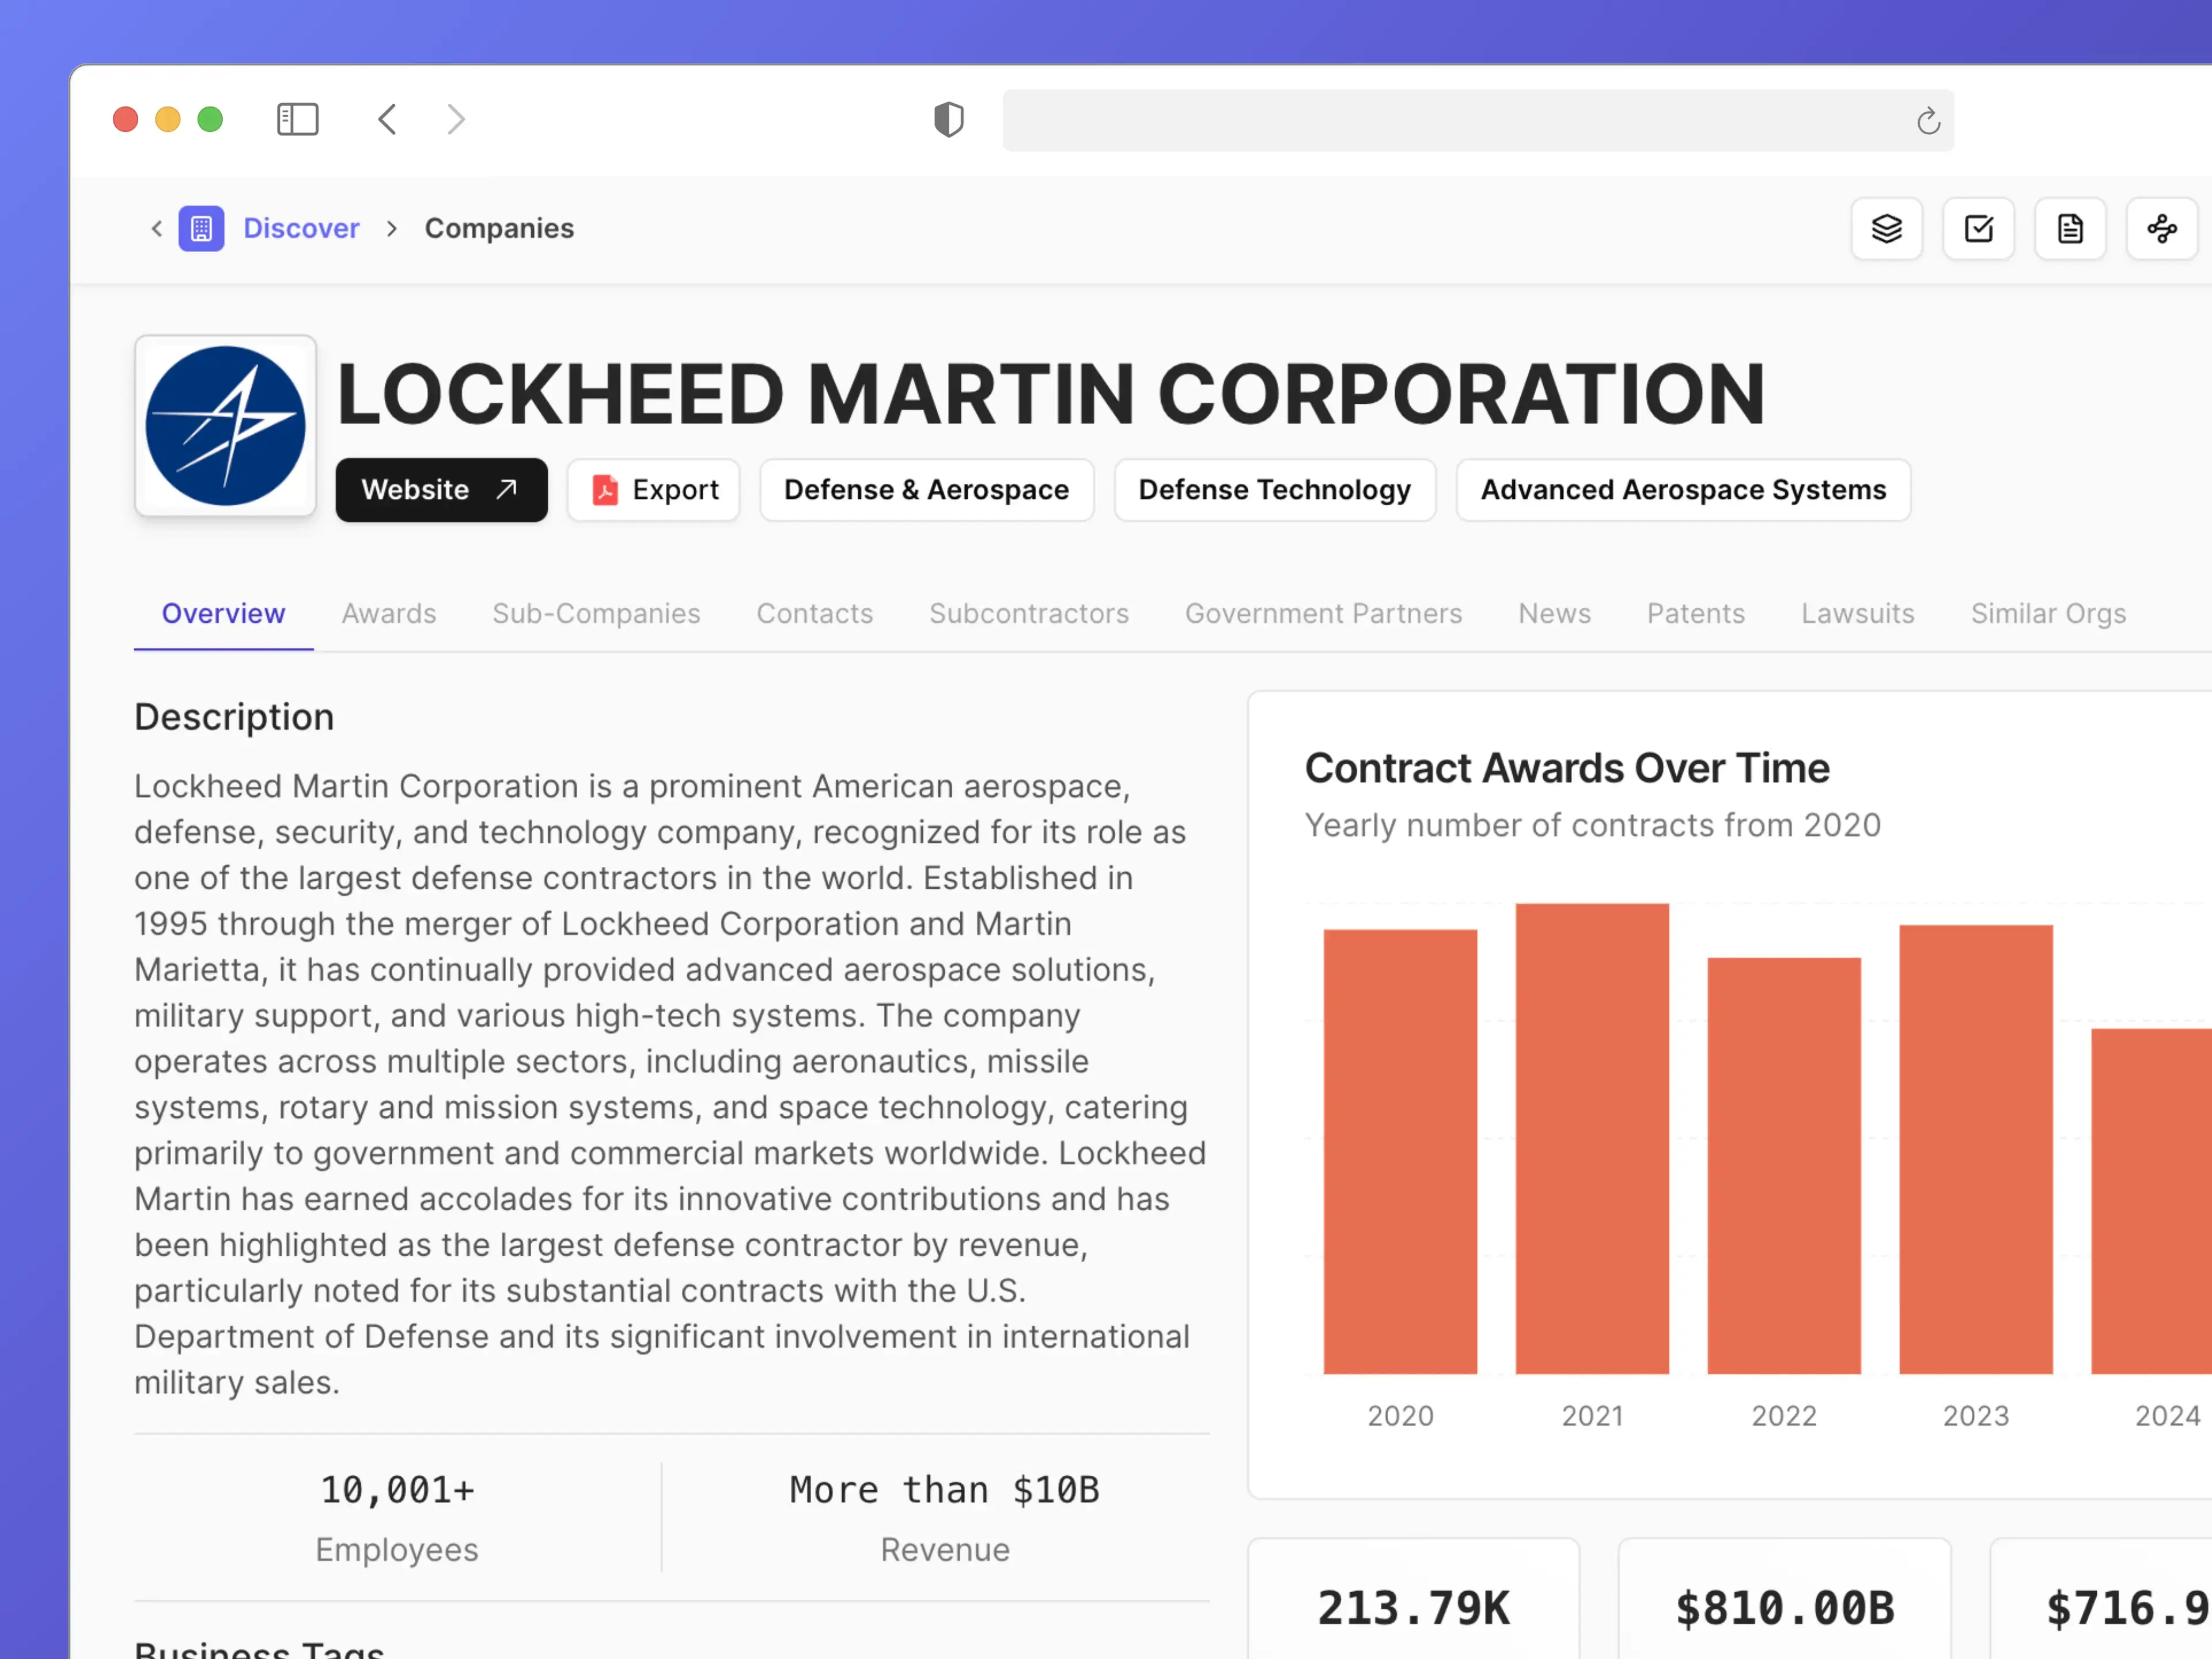Click the Companies breadcrumb link

click(499, 228)
